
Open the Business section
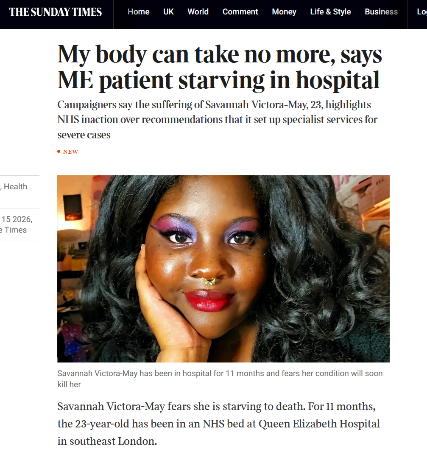381,12
